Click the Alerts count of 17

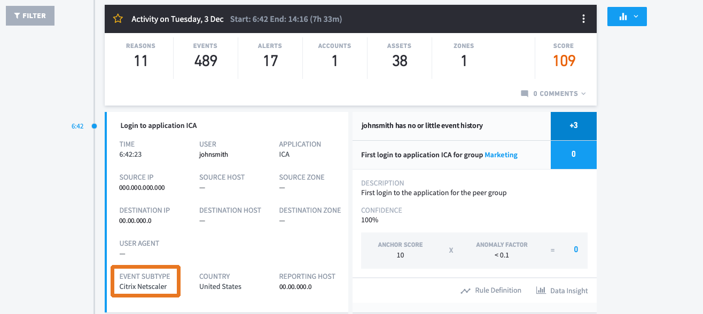[270, 61]
